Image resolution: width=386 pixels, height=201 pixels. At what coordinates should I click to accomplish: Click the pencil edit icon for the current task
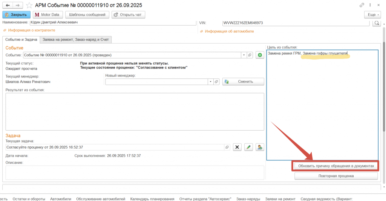click(248, 147)
